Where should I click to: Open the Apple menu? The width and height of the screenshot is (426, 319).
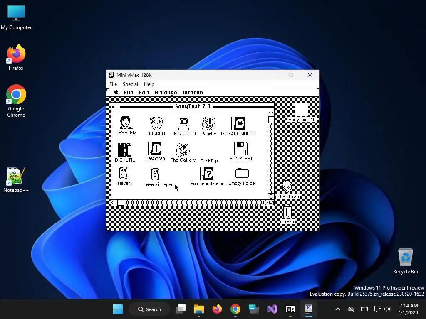tap(116, 92)
